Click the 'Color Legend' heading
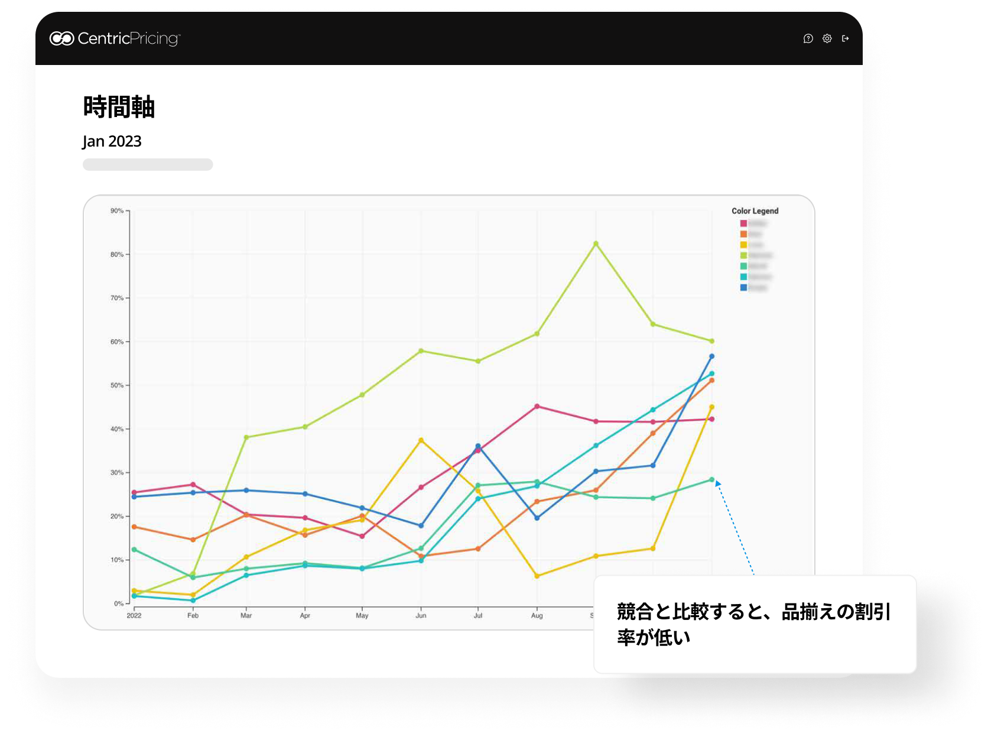The width and height of the screenshot is (988, 737). 755,211
